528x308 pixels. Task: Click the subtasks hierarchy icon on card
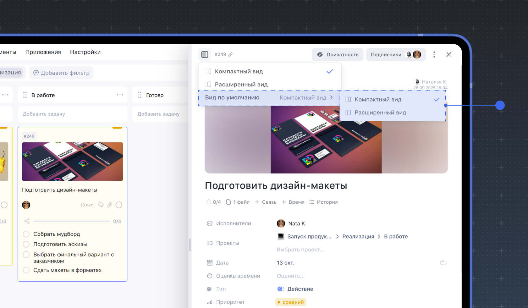coord(27,222)
